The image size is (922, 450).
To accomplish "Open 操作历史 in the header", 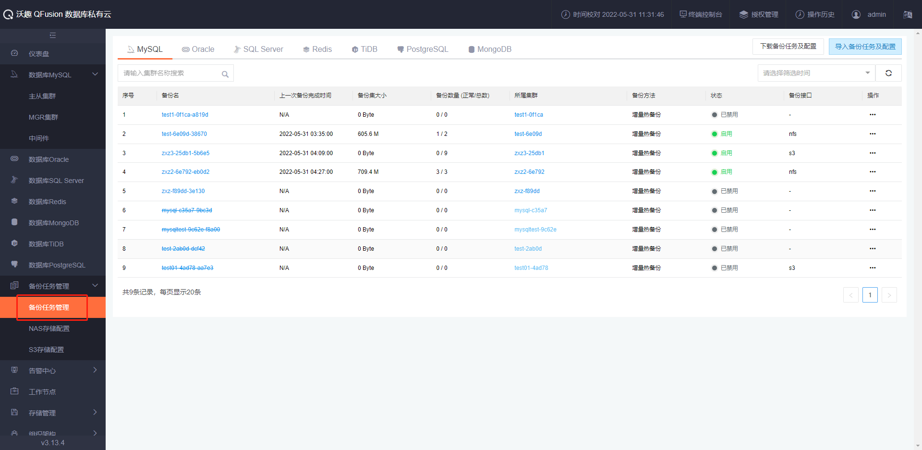I will pyautogui.click(x=815, y=14).
